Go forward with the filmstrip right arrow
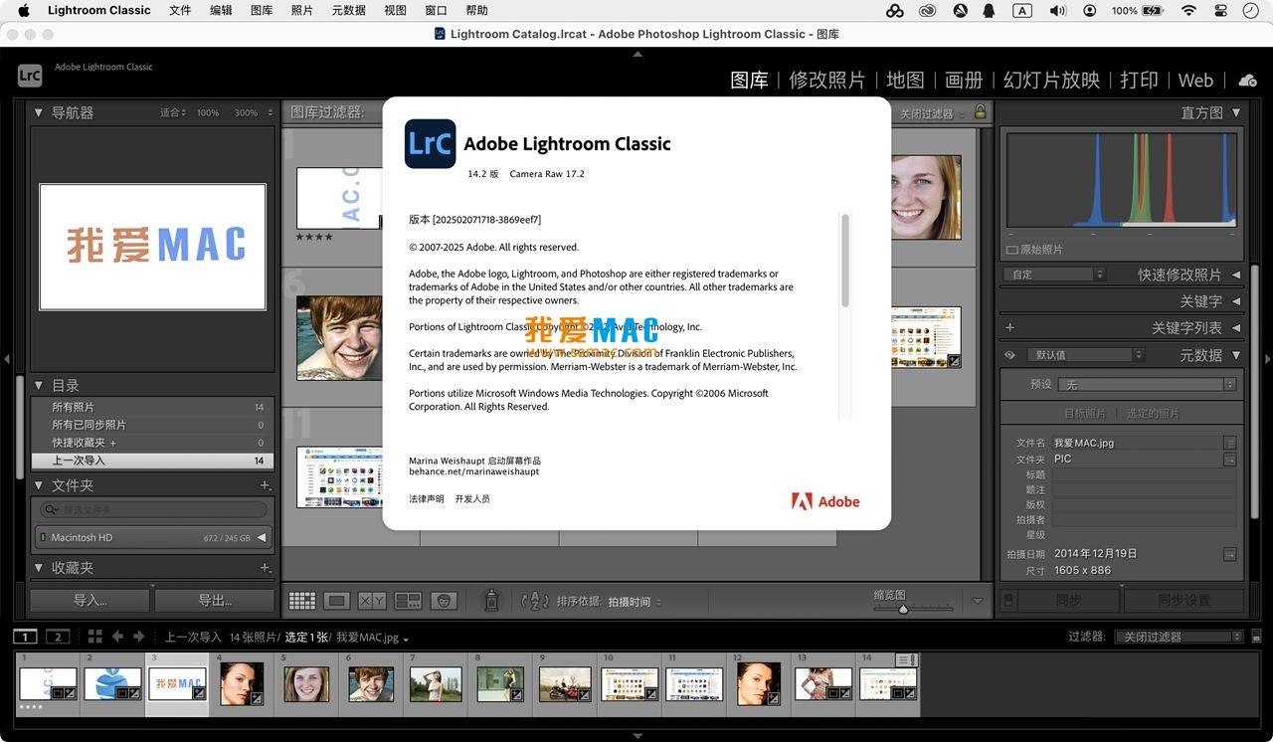This screenshot has width=1273, height=742. [139, 637]
